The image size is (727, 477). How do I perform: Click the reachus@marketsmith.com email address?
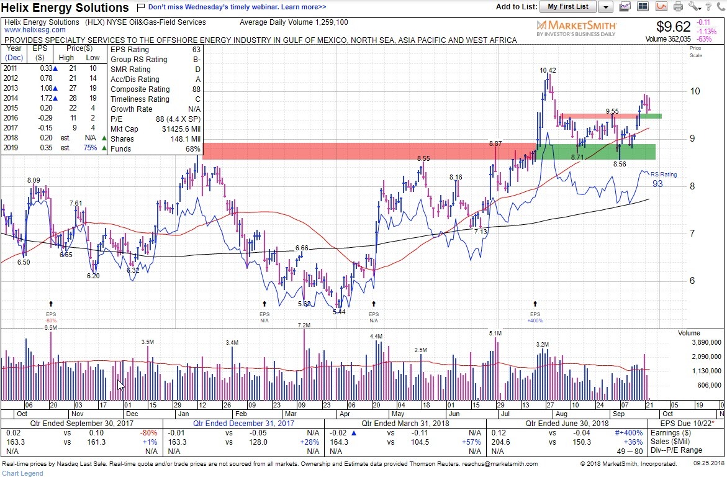(x=500, y=464)
